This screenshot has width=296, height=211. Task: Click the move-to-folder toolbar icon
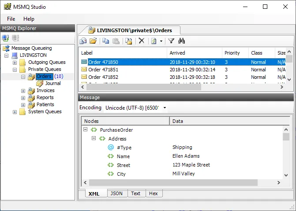pyautogui.click(x=129, y=41)
